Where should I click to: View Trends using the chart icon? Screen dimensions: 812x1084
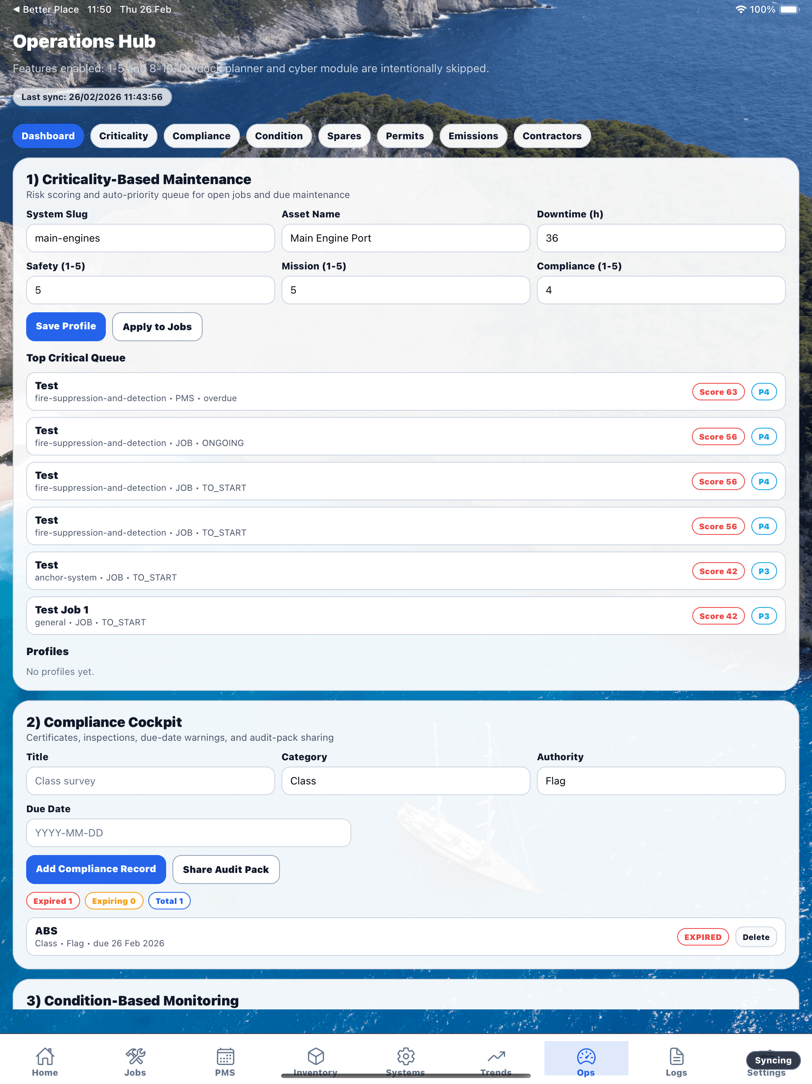click(x=496, y=1059)
